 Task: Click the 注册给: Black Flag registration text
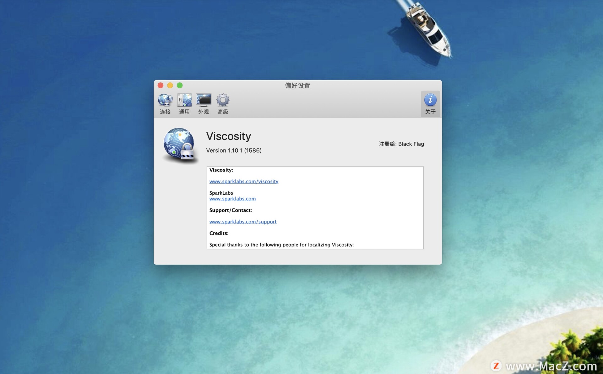pos(402,144)
